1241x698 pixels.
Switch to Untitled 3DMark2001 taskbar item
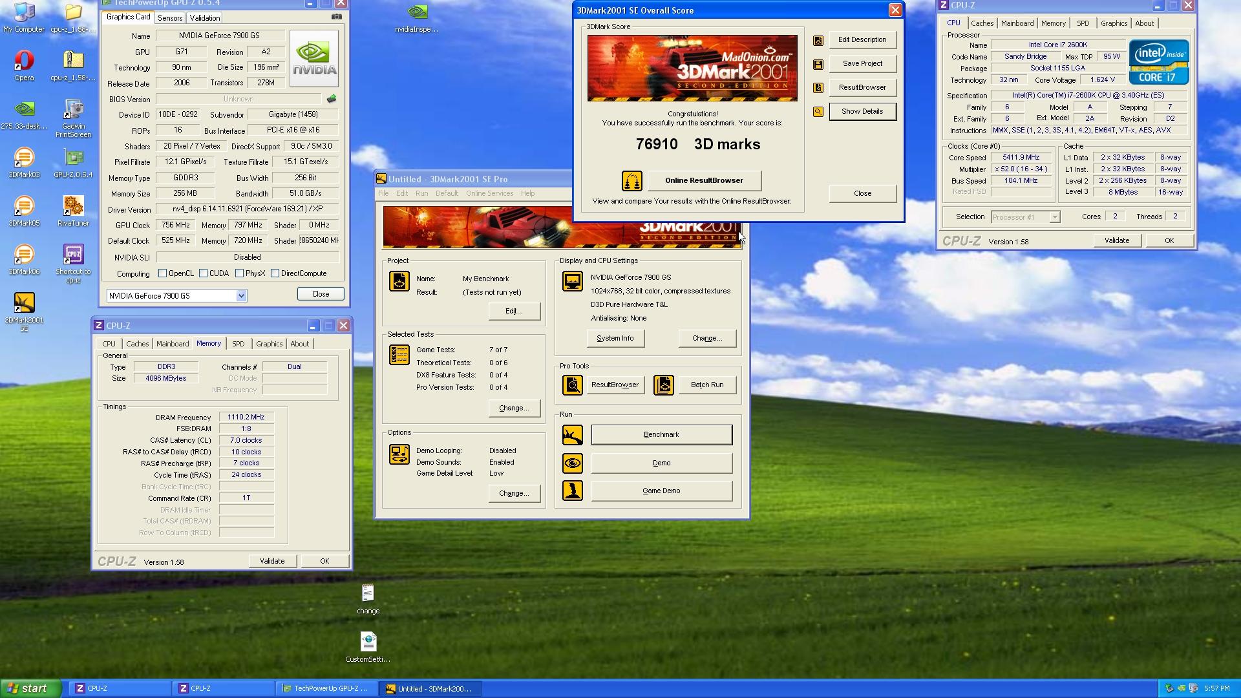[430, 689]
